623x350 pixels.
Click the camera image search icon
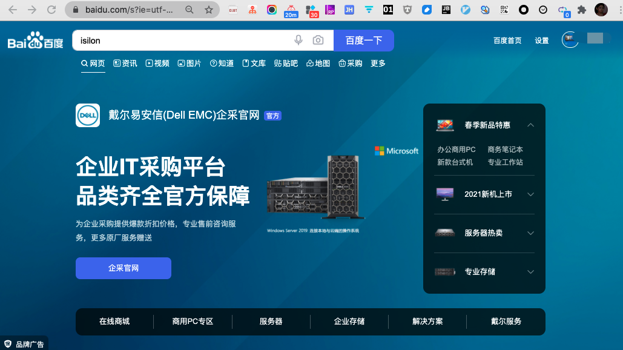click(318, 41)
